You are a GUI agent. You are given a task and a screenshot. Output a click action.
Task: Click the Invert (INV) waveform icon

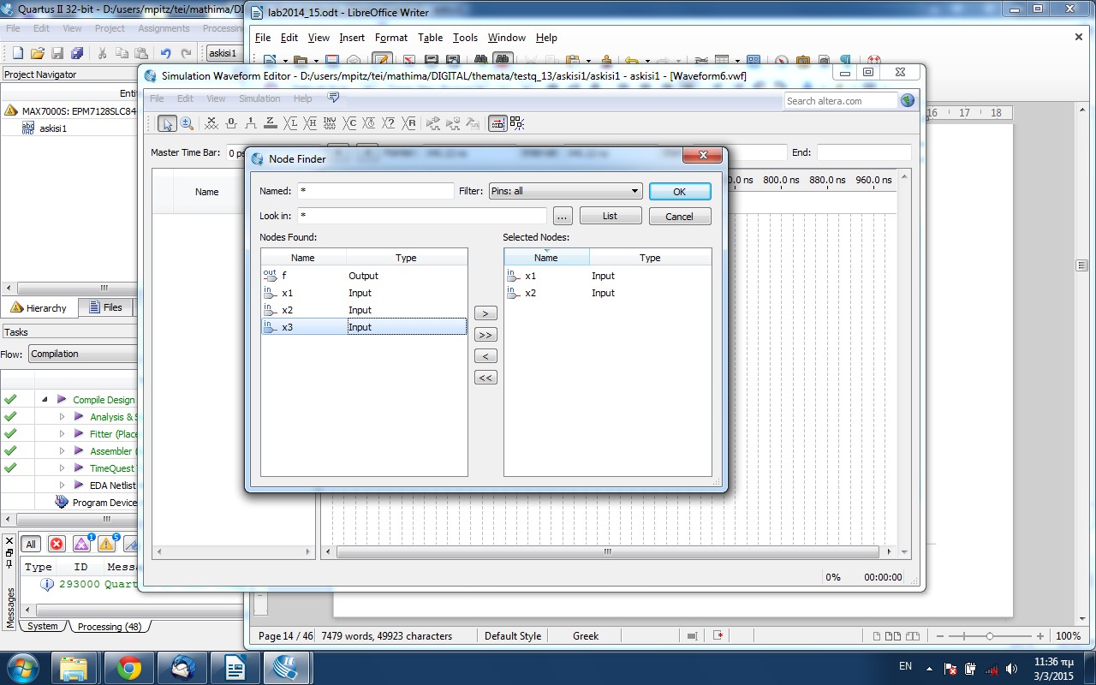click(x=330, y=123)
